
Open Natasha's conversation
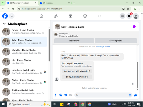[24, 72]
